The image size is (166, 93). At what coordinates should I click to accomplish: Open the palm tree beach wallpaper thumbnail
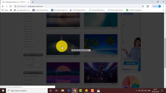click(x=101, y=44)
